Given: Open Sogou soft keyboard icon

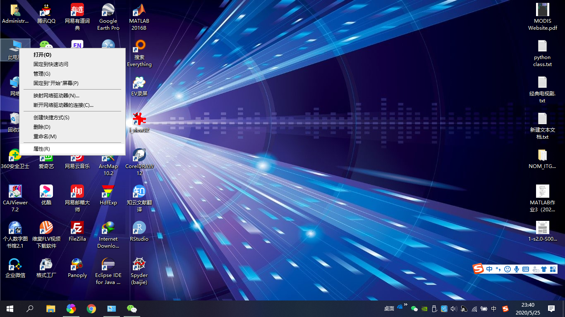Looking at the screenshot, I should (526, 269).
